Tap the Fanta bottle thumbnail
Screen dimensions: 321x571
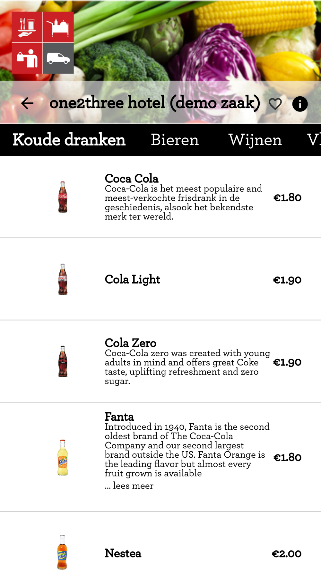[x=63, y=457]
